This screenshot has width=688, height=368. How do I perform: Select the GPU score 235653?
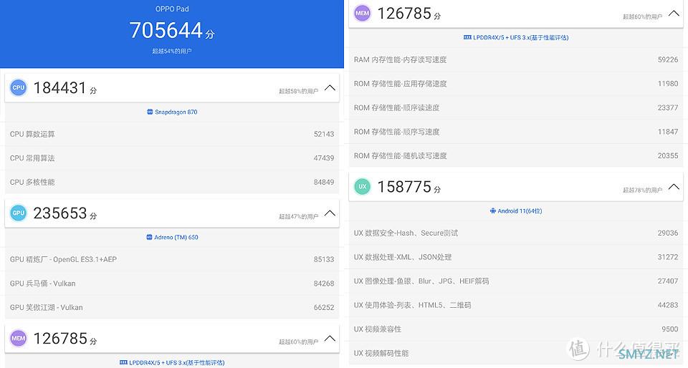pyautogui.click(x=60, y=213)
